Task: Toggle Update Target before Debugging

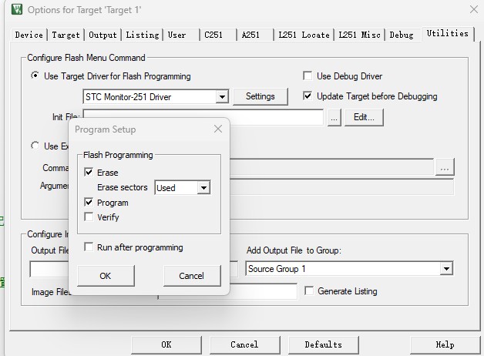Action: tap(308, 96)
